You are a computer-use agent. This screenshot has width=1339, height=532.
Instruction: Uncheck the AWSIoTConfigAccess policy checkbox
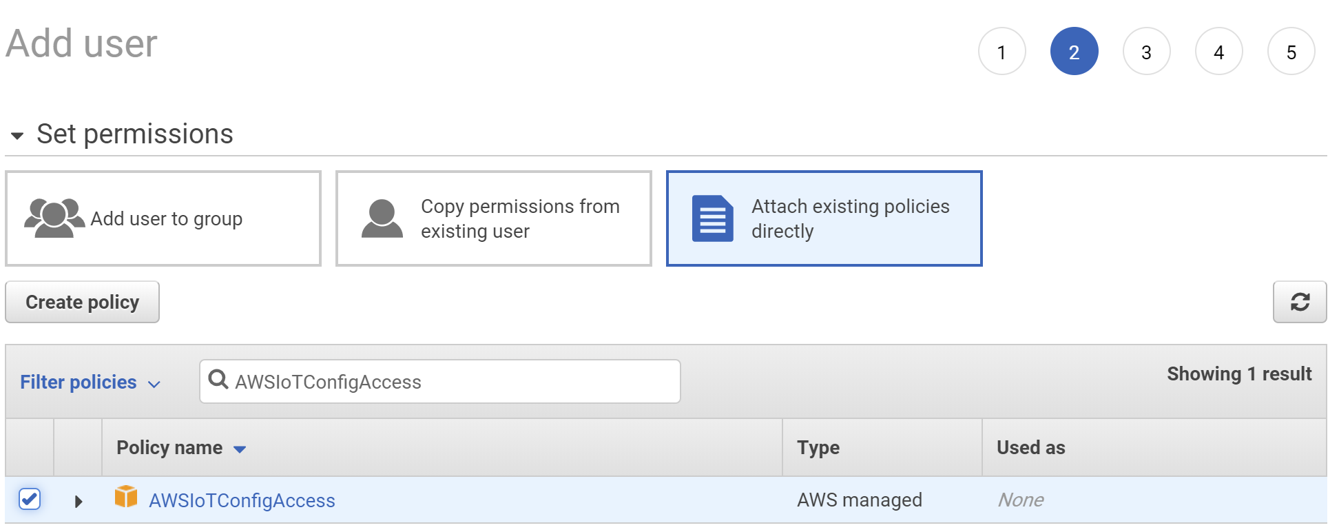coord(30,499)
